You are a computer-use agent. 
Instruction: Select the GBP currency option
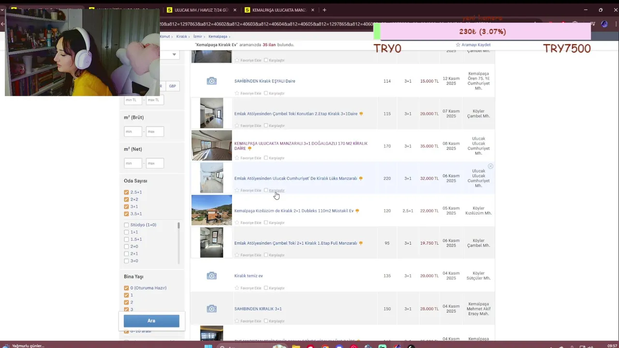click(172, 86)
